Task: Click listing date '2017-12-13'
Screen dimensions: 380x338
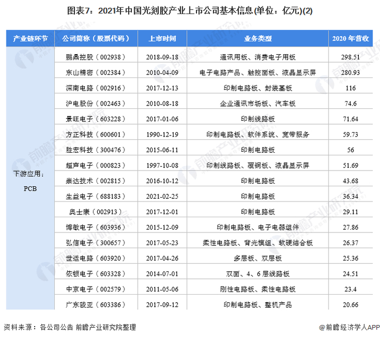Action: tap(162, 88)
